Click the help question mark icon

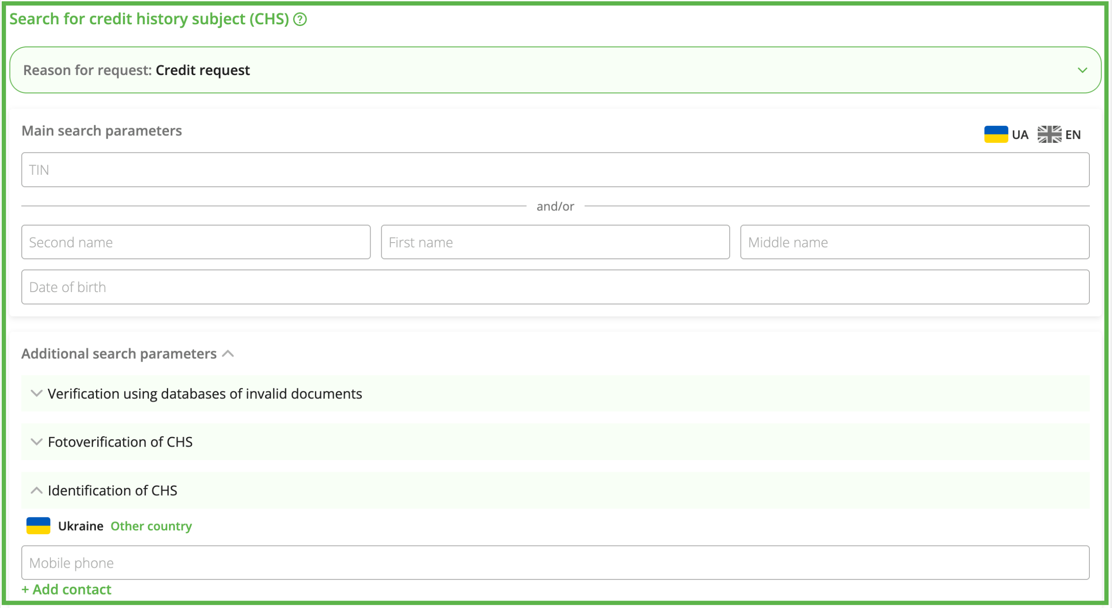[x=300, y=19]
